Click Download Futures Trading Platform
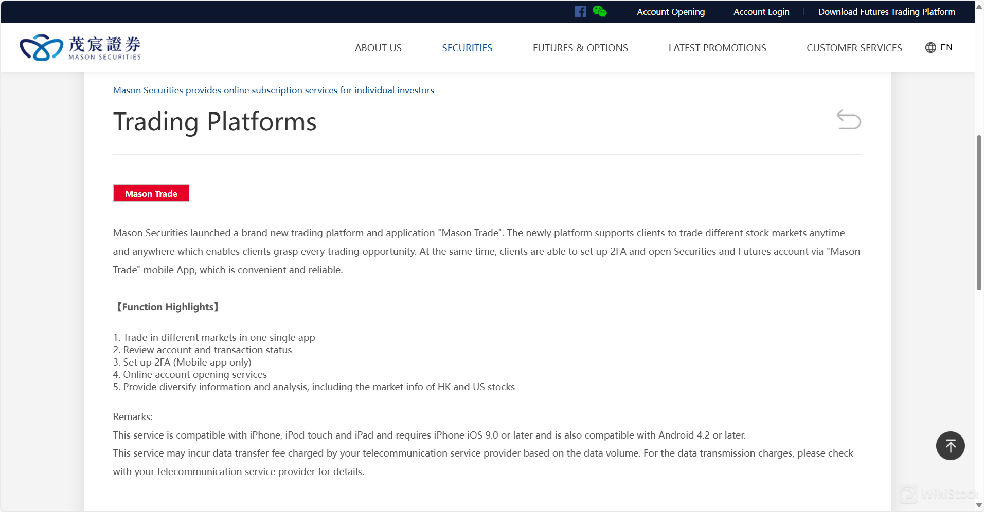Viewport: 984px width, 512px height. click(886, 12)
